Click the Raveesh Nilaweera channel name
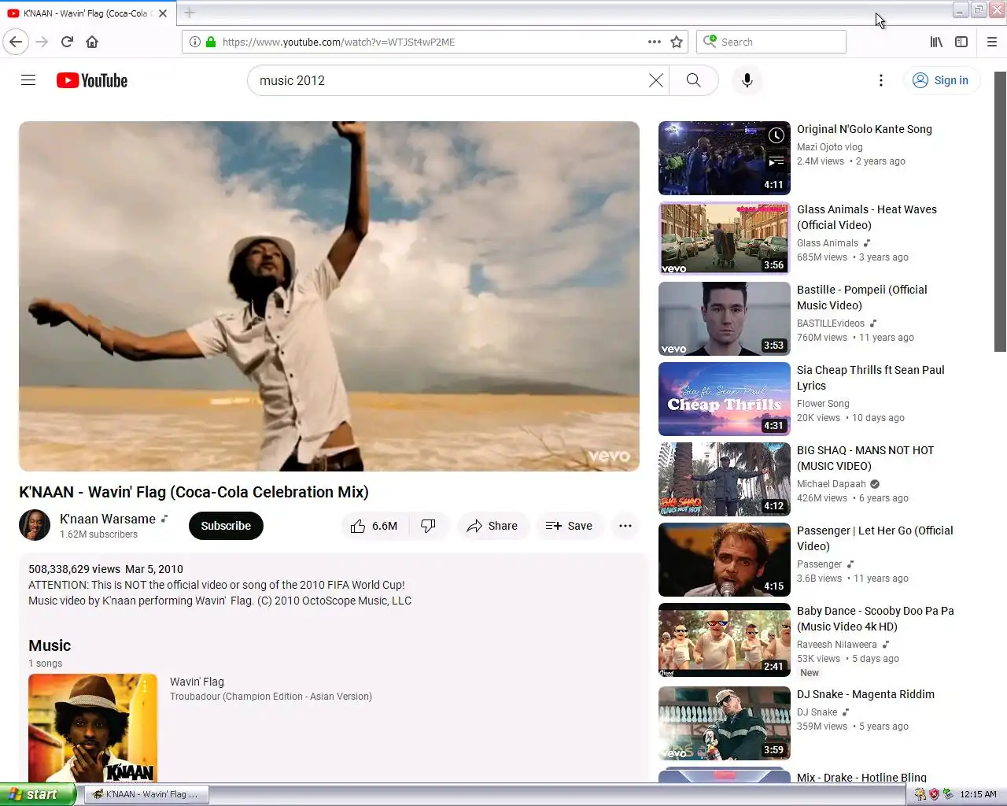The height and width of the screenshot is (806, 1007). [x=837, y=644]
